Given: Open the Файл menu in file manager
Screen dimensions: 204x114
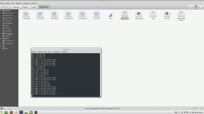Looking at the screenshot, I should (2, 3).
